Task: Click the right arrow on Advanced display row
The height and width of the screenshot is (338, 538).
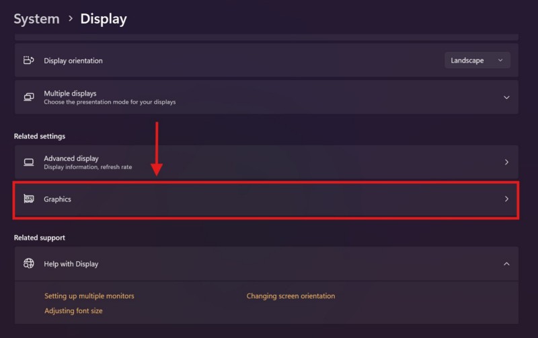Action: click(x=506, y=162)
